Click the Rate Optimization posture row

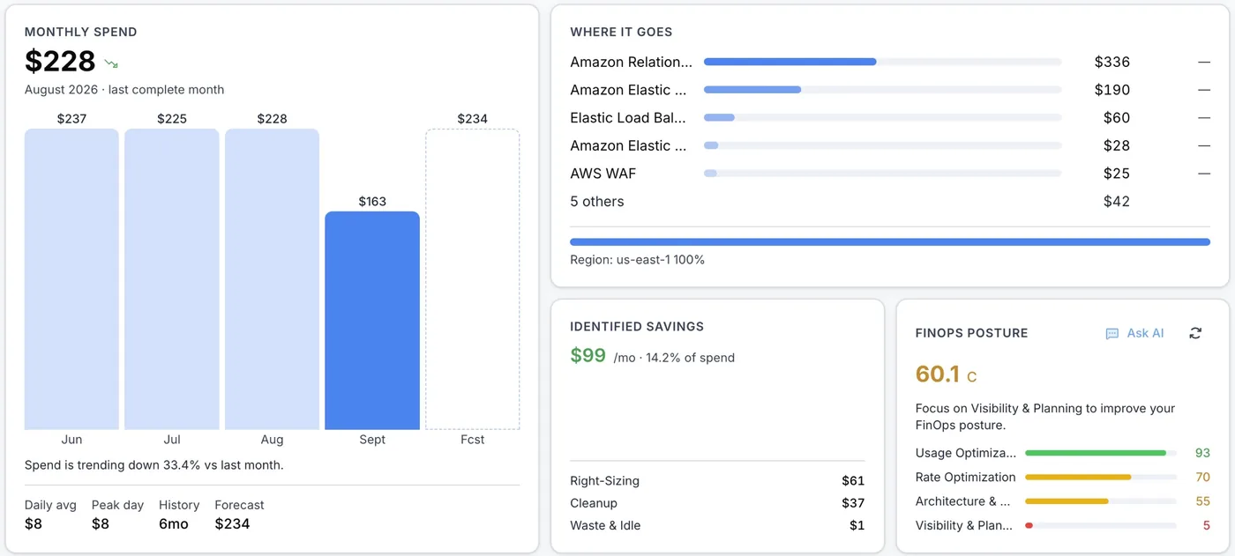pos(1063,477)
